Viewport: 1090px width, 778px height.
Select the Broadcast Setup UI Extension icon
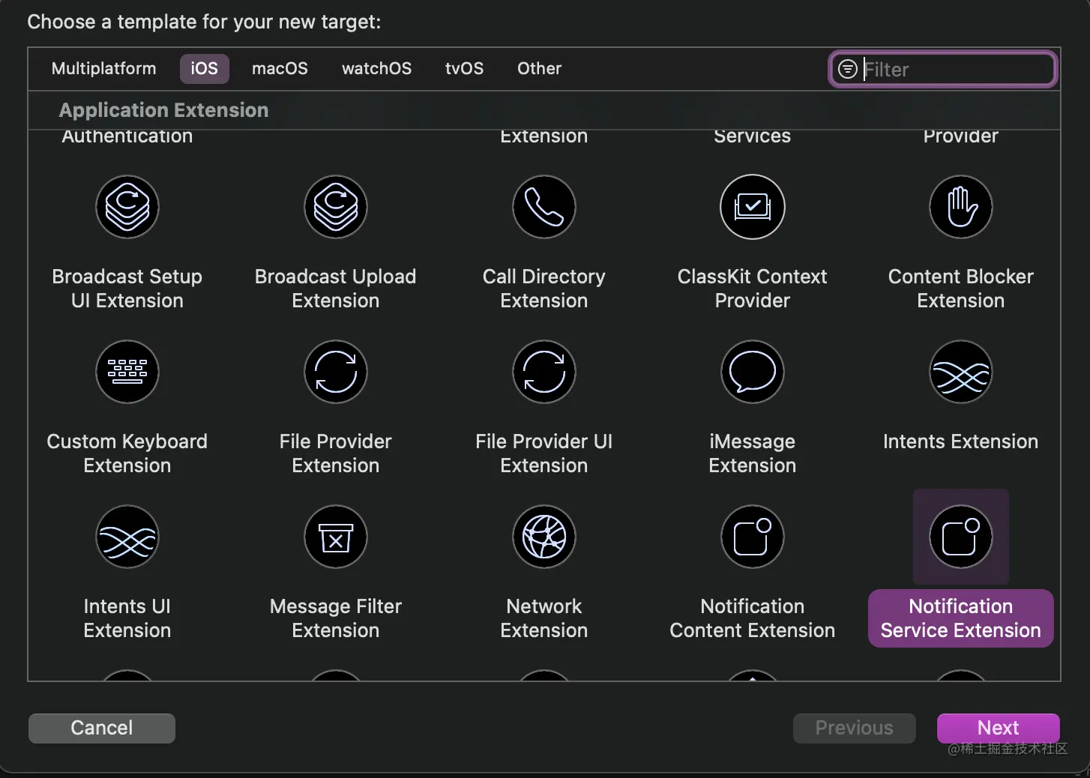[127, 207]
